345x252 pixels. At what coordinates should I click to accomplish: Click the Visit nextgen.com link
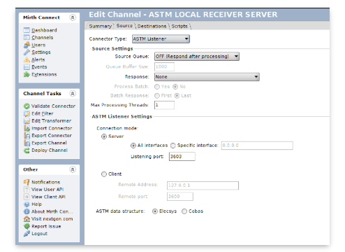coord(52,219)
